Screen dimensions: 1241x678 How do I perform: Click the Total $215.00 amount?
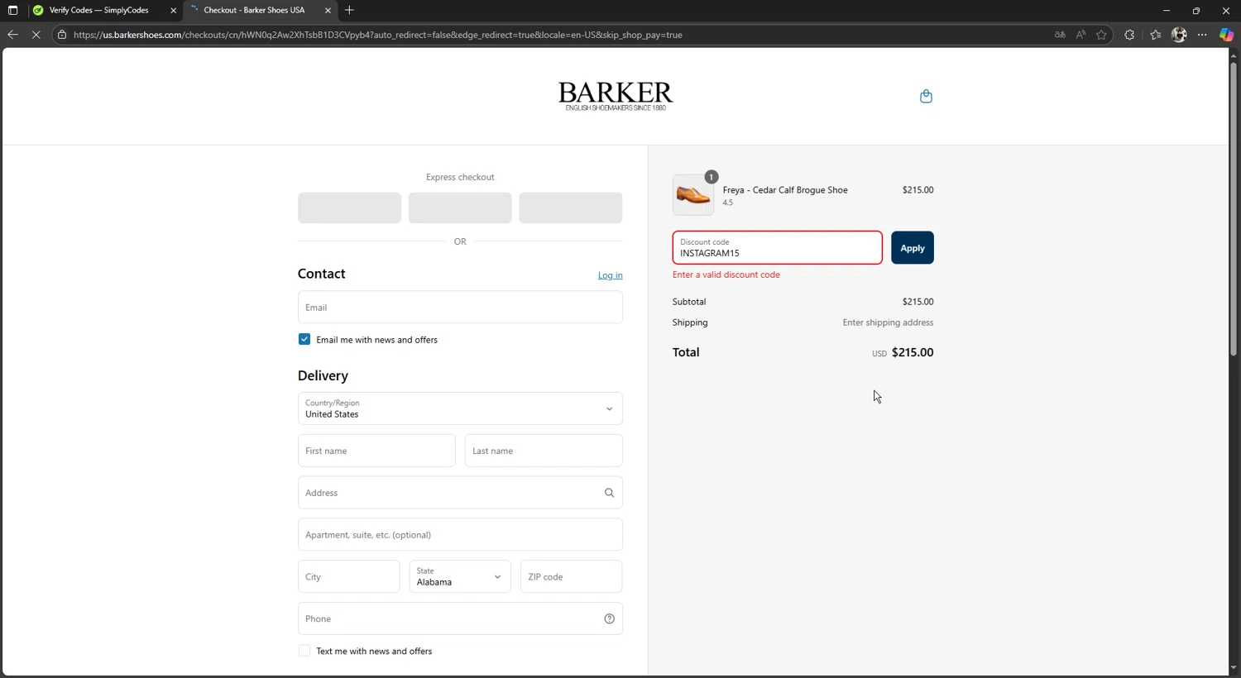click(913, 352)
